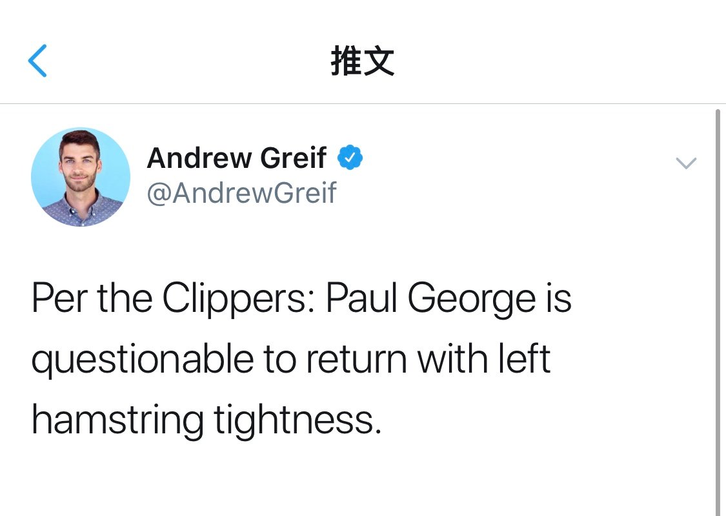This screenshot has width=726, height=516.
Task: Open the tweet options chevron menu
Action: (x=686, y=163)
